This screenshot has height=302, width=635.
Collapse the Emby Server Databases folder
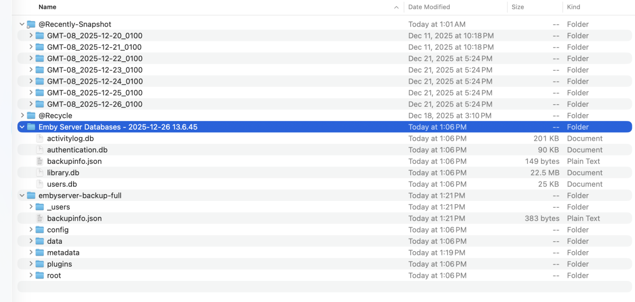[x=22, y=127]
